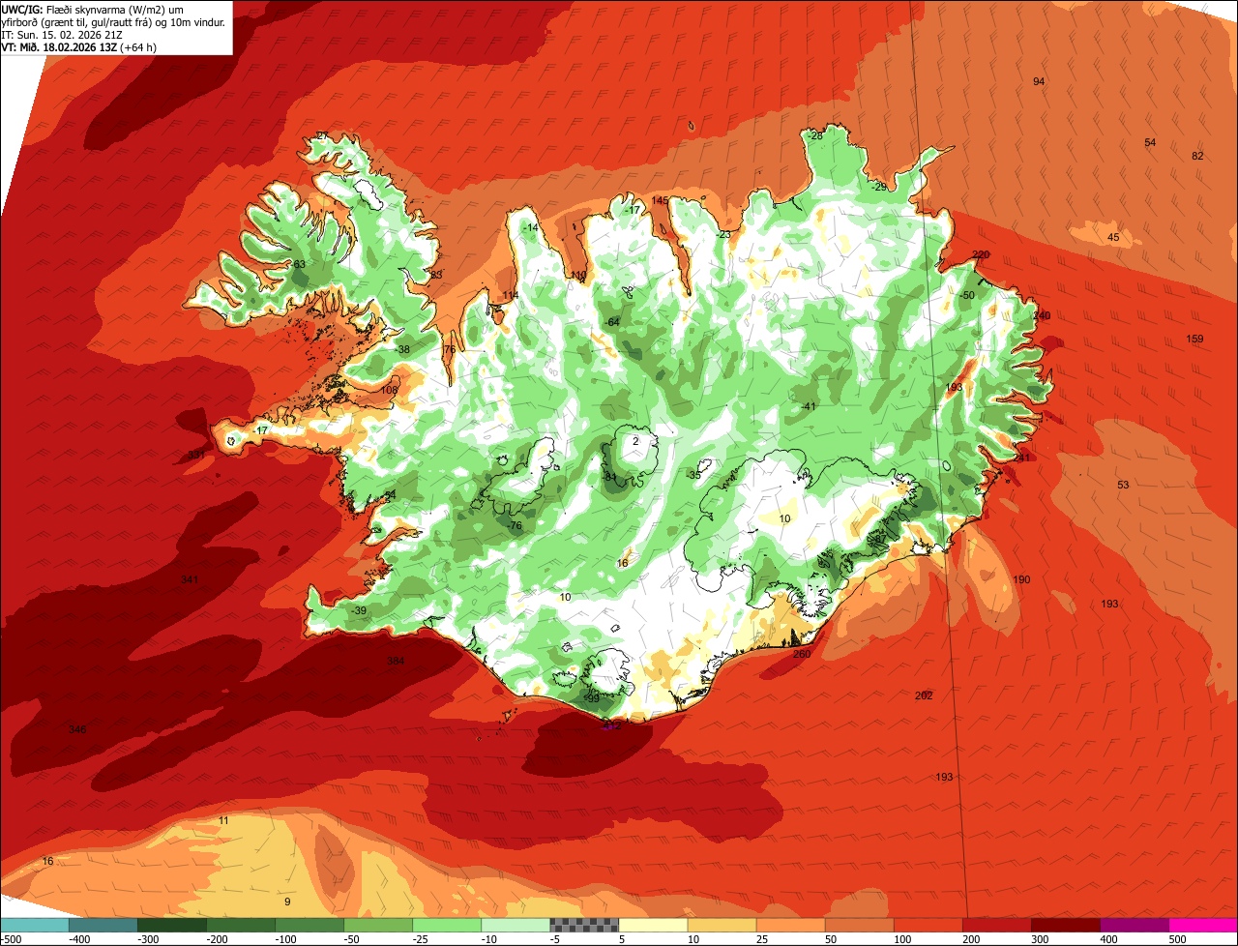Screen dimensions: 1238x946
Task: Click the '145' flux value on the map
Action: [x=661, y=200]
